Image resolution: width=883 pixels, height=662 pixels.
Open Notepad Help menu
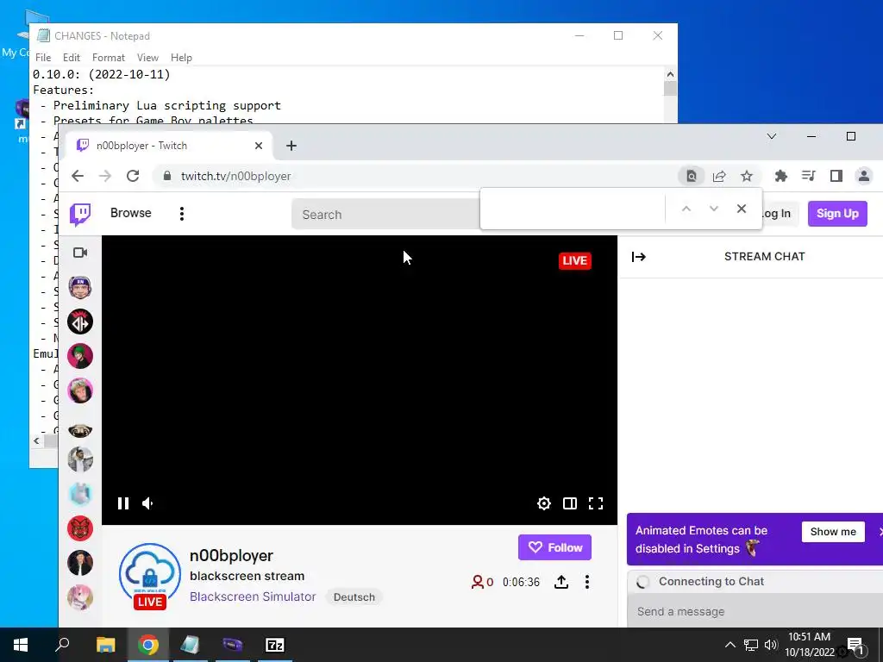pos(181,58)
